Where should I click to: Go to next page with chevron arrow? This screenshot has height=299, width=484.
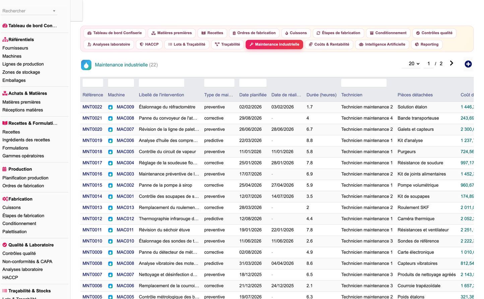452,63
